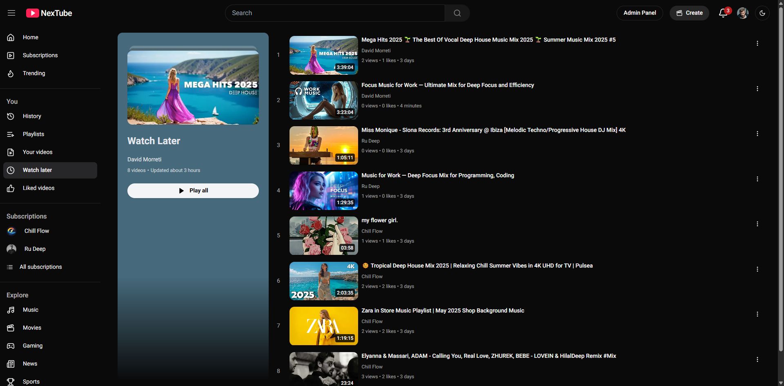Open the hamburger sidebar menu
Viewport: 784px width, 386px height.
(x=11, y=13)
